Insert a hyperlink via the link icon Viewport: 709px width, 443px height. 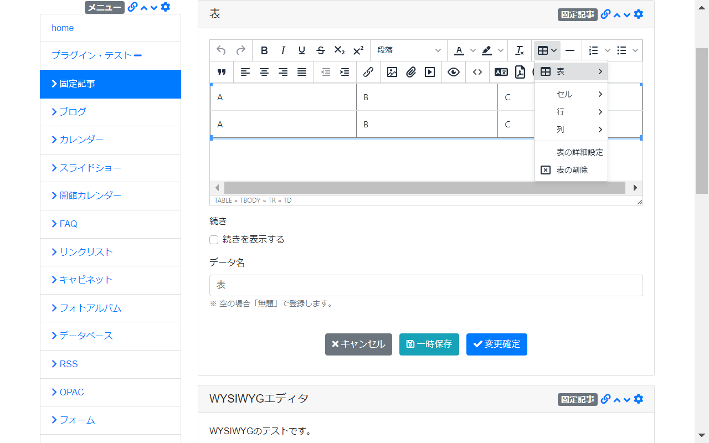coord(368,72)
